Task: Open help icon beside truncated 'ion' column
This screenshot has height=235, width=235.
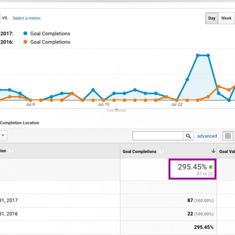Action: pos(11,151)
